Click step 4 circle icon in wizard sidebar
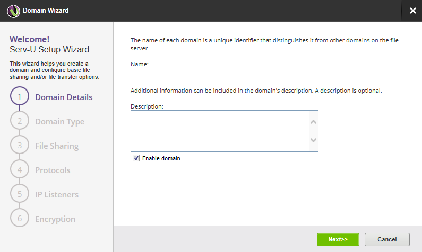422x252 pixels. (20, 170)
